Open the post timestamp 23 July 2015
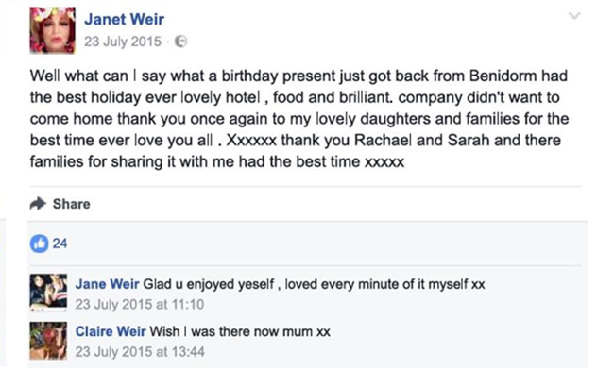 pos(123,42)
